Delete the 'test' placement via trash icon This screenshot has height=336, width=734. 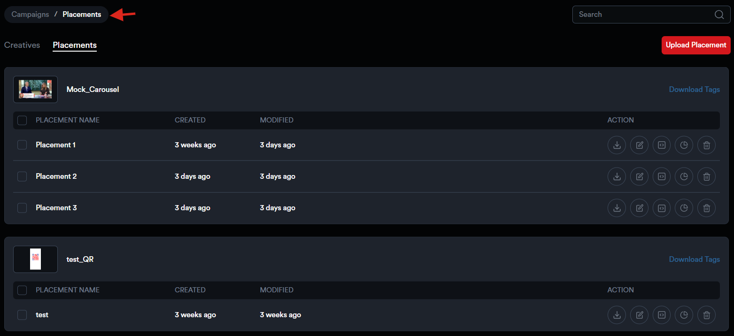(x=706, y=315)
